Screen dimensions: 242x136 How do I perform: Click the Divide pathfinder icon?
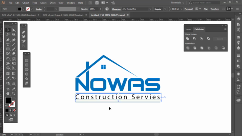click(188, 48)
